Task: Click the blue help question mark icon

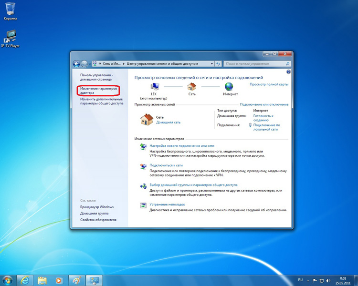Action: coord(288,72)
